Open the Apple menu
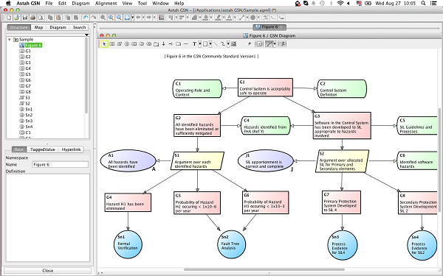The width and height of the screenshot is (443, 276). tap(8, 4)
